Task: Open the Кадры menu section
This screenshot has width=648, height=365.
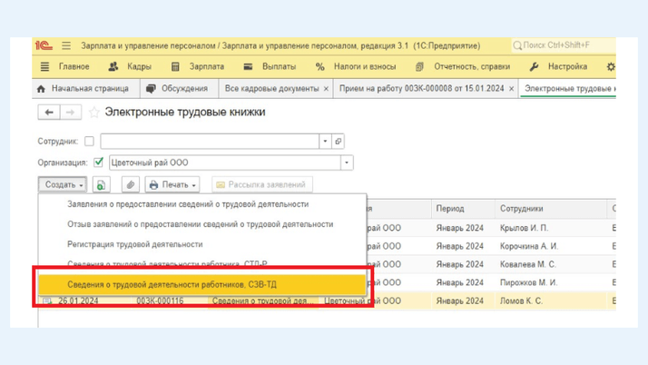Action: point(139,66)
